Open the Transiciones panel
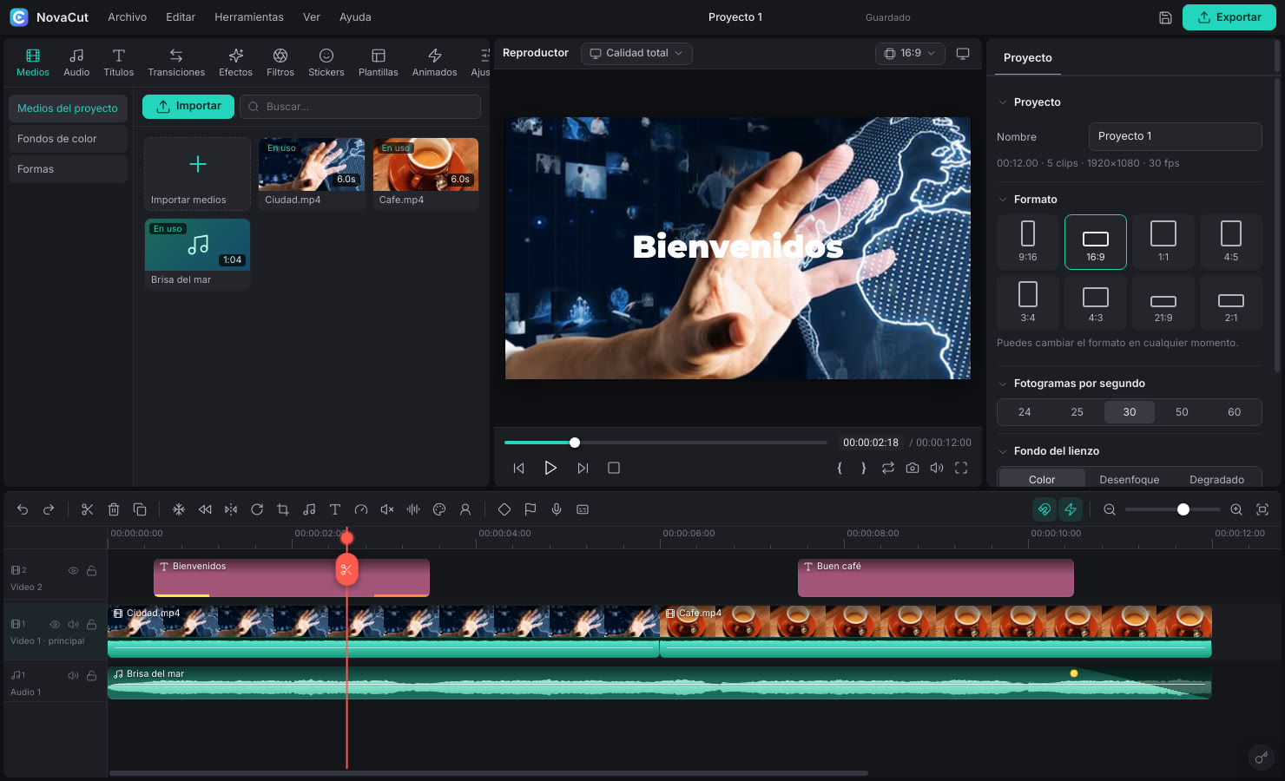This screenshot has height=781, width=1285. pyautogui.click(x=176, y=62)
